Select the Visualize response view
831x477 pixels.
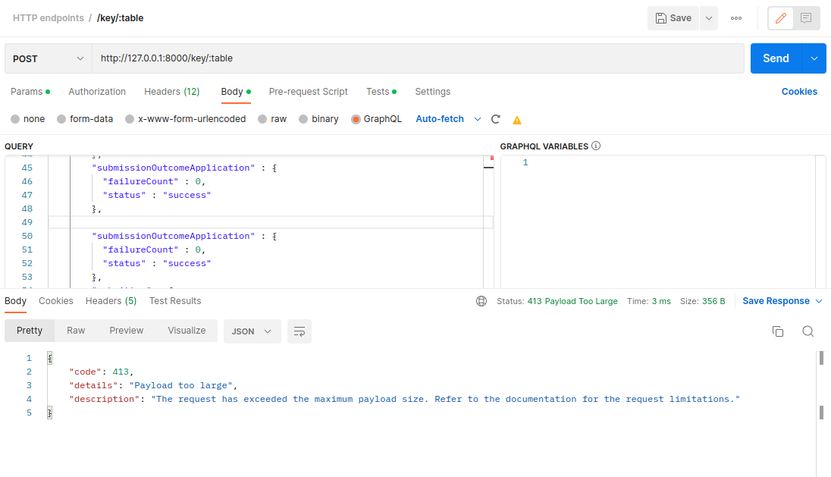click(x=187, y=331)
